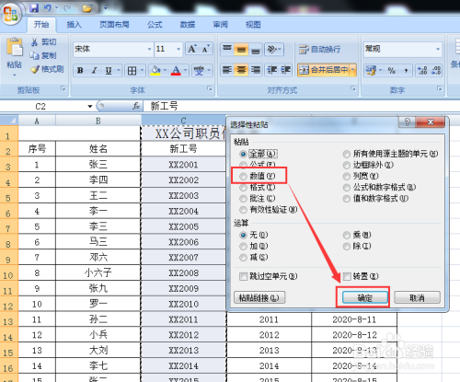Align text to bottom
460x382 pixels.
256,49
